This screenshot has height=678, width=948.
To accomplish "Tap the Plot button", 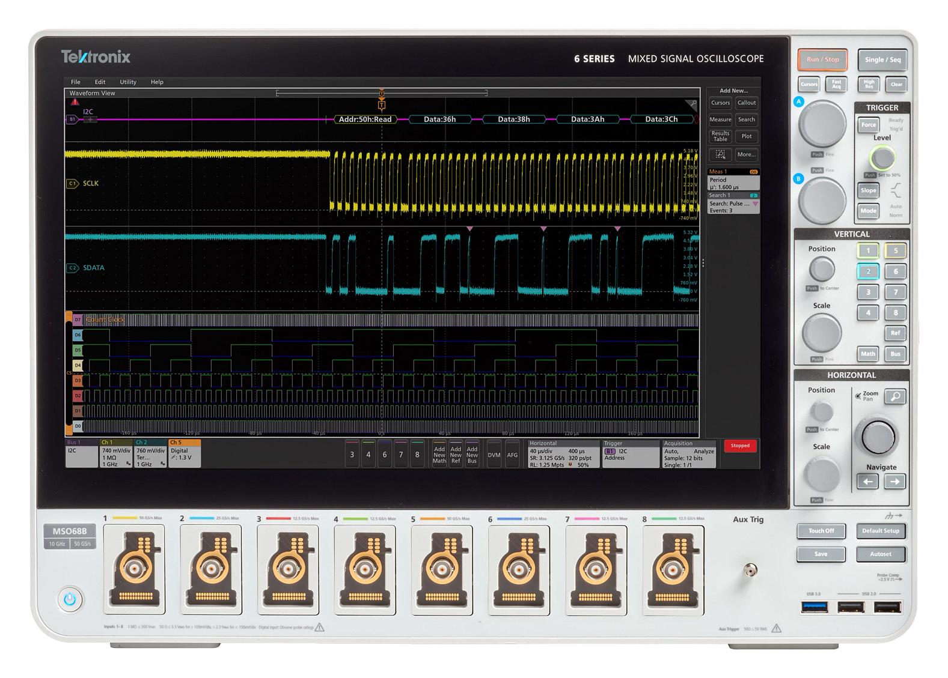I will 746,136.
